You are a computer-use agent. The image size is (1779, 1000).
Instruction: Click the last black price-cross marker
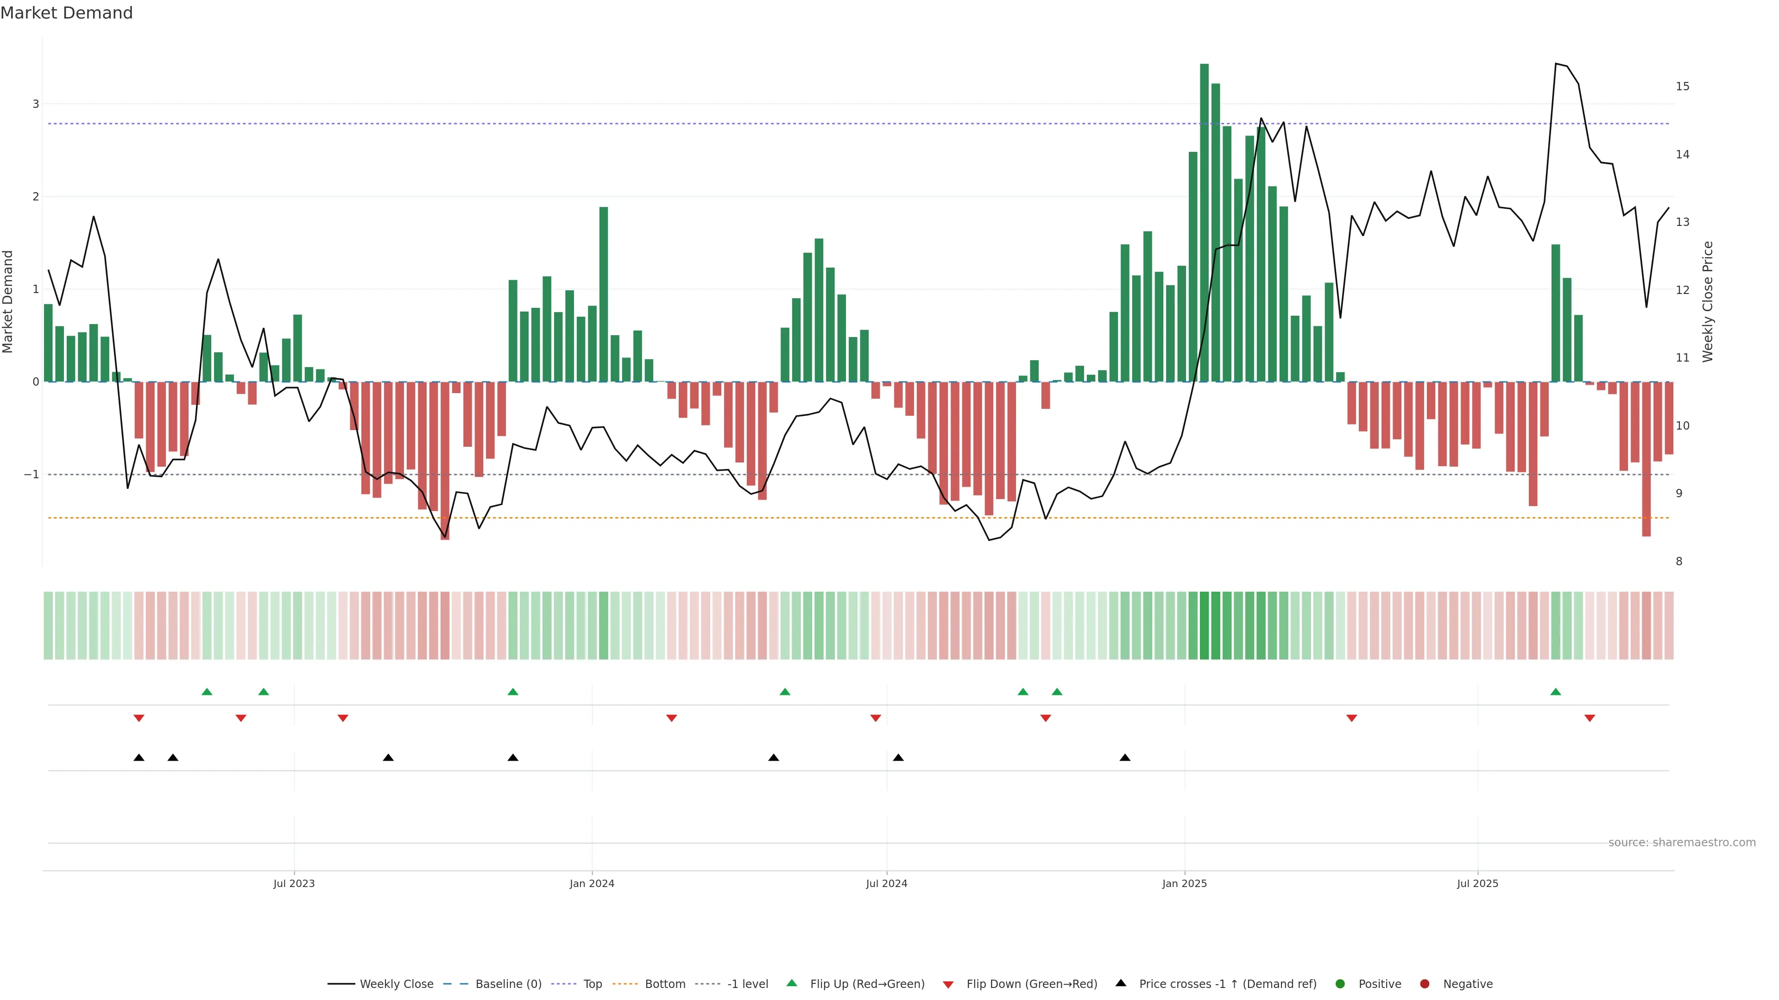(1125, 758)
